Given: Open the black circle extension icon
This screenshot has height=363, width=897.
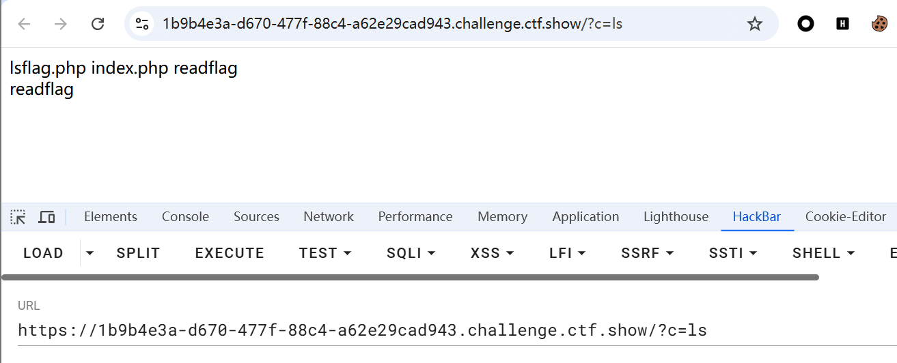Looking at the screenshot, I should (x=806, y=24).
